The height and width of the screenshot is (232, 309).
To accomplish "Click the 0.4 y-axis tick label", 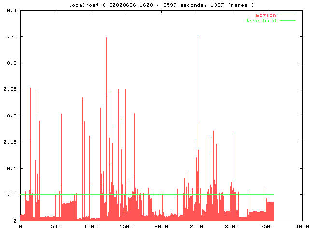I will pyautogui.click(x=11, y=10).
